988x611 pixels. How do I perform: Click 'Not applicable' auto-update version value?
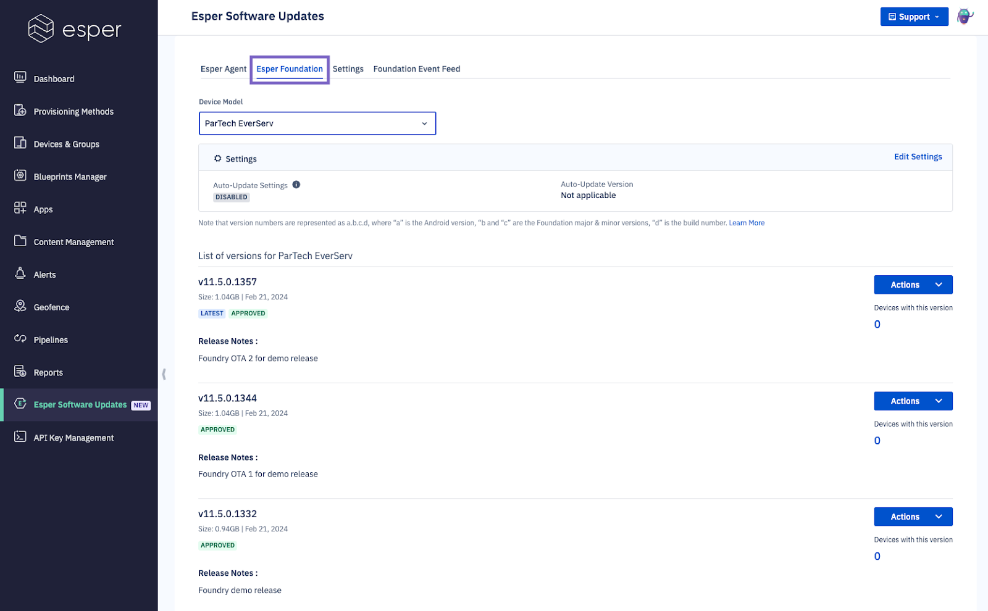point(588,195)
